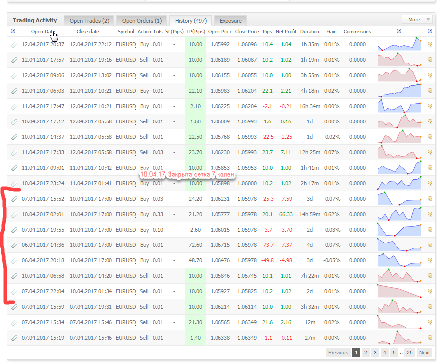
Task: Go to the Next page of history
Action: (424, 352)
